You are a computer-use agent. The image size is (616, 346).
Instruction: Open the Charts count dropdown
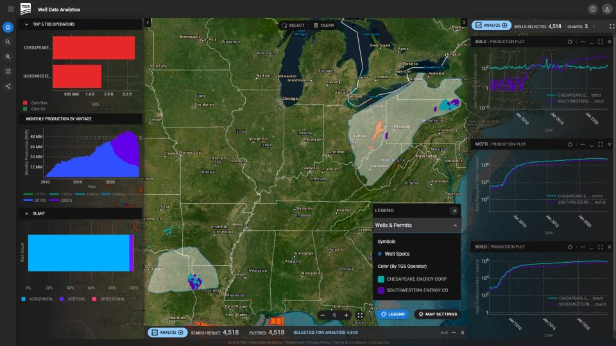(594, 26)
